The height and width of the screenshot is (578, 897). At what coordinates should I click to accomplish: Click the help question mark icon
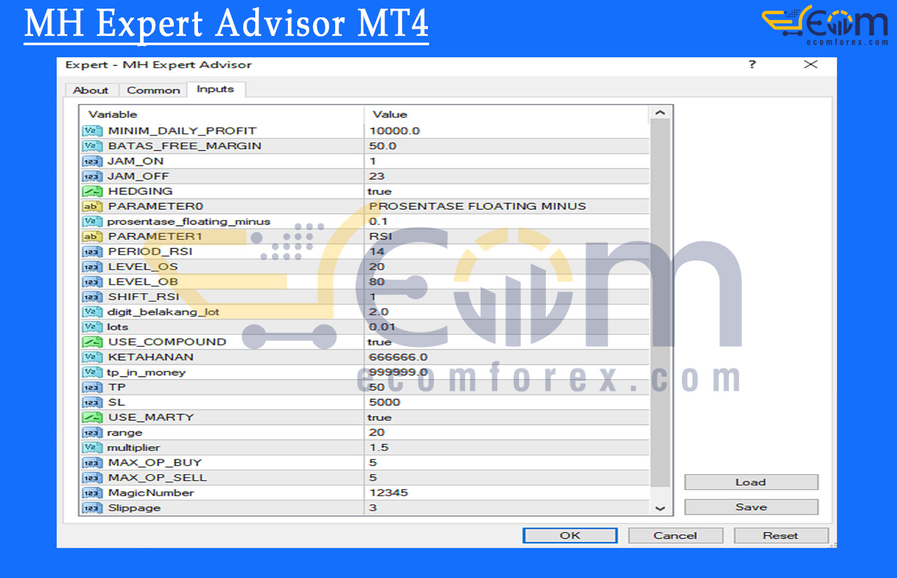click(x=752, y=65)
